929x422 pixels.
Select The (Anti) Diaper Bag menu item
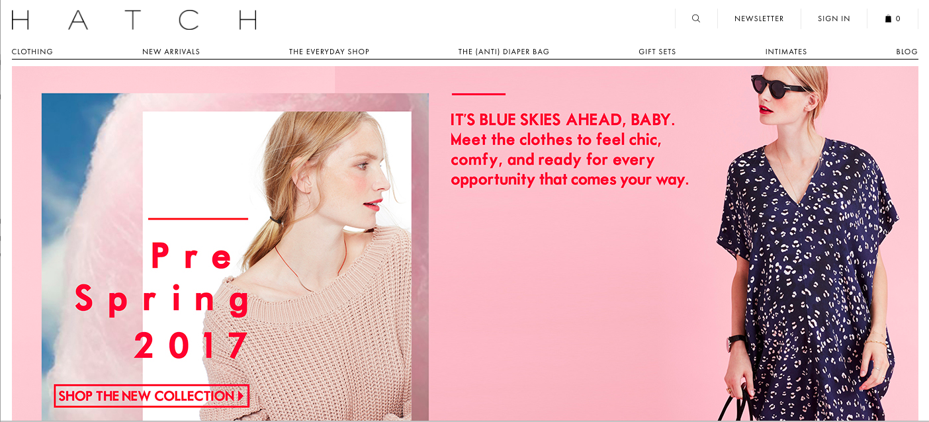click(504, 52)
